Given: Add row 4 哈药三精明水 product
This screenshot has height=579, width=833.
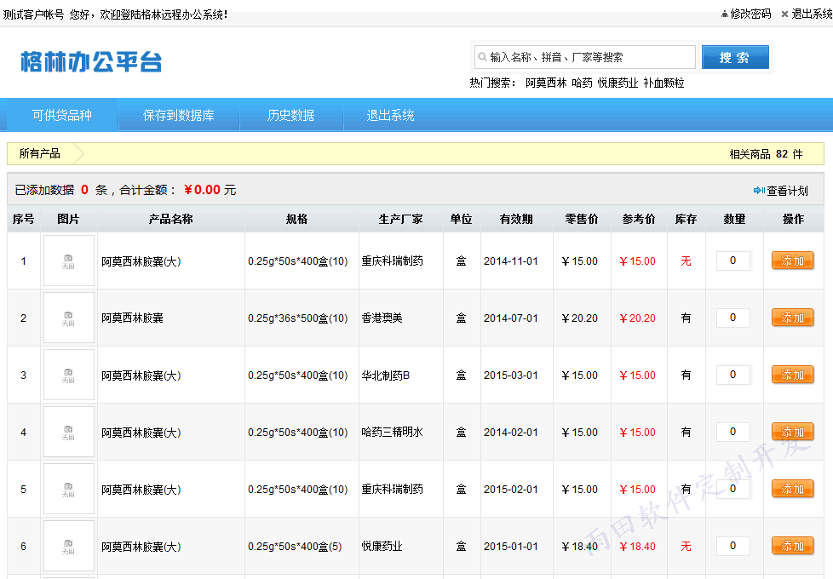Looking at the screenshot, I should pos(793,432).
